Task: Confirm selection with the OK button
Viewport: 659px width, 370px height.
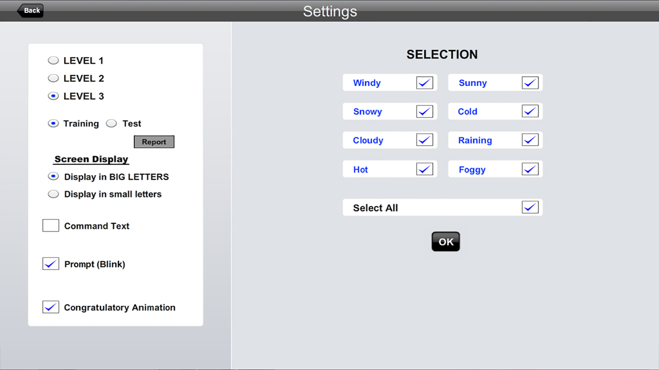Action: pos(445,242)
